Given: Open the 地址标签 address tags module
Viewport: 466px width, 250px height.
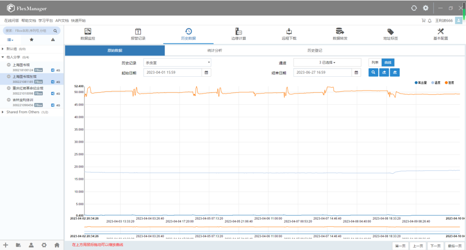Looking at the screenshot, I should [x=390, y=34].
